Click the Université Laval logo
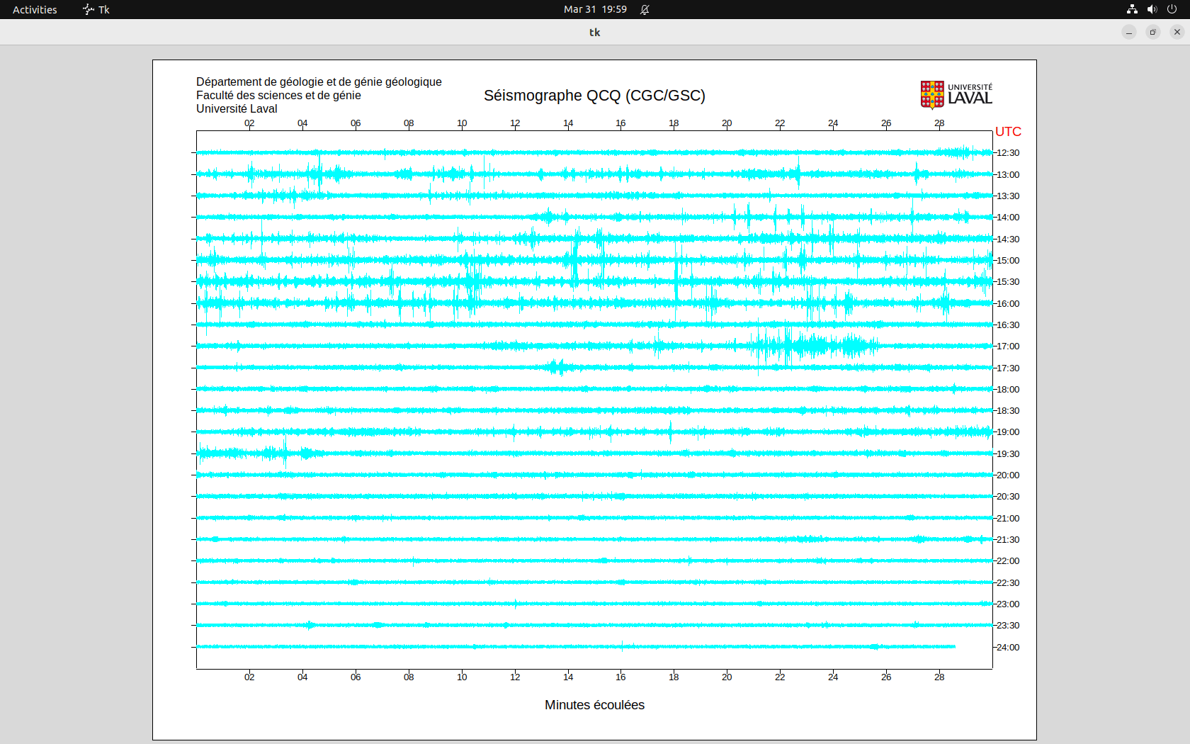 (956, 94)
